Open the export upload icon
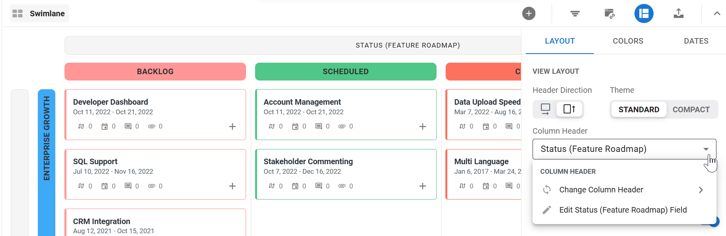 click(678, 13)
